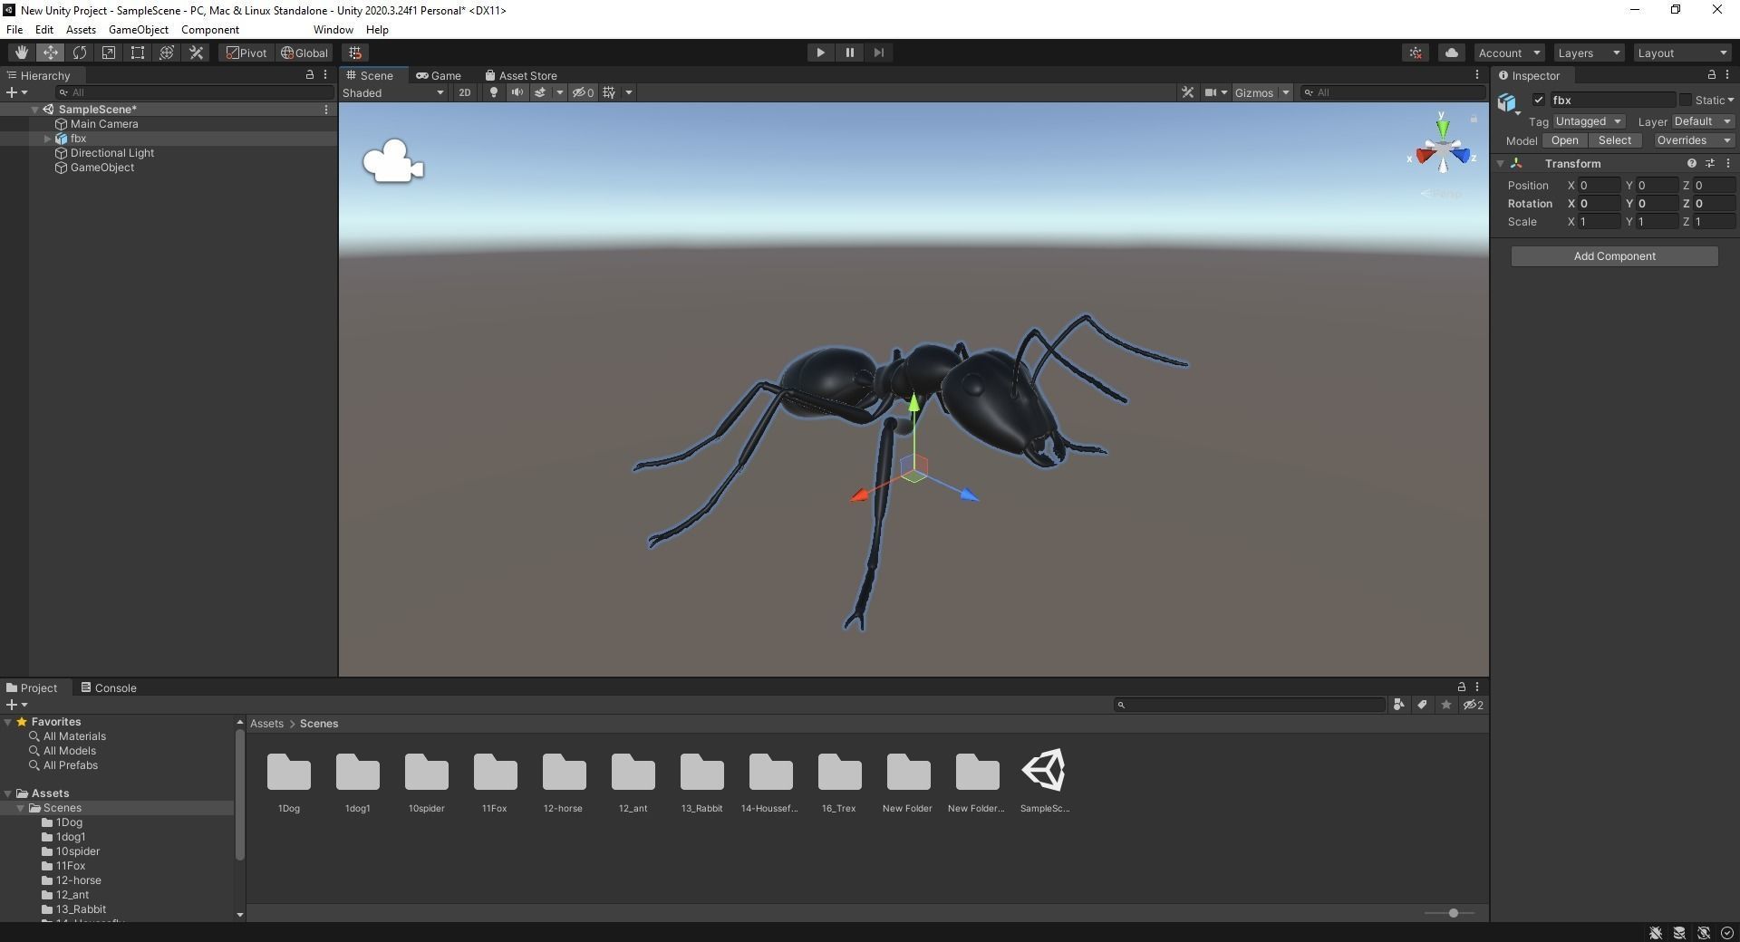Toggle Global/Local handle rotation

pos(304,53)
